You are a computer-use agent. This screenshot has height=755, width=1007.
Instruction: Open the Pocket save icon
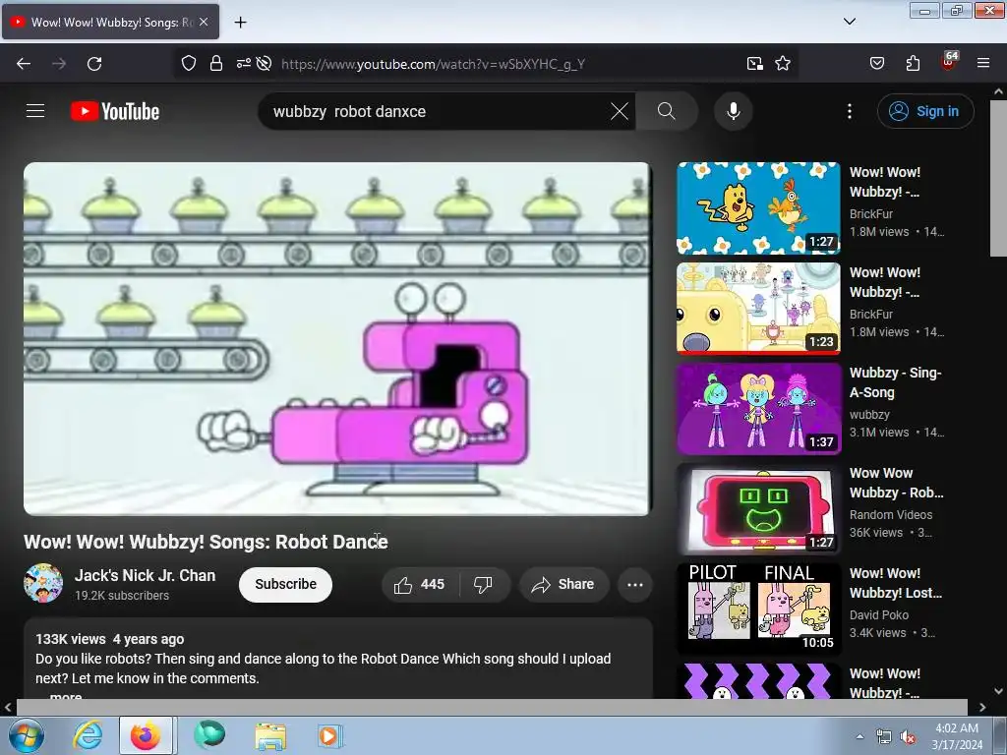876,64
